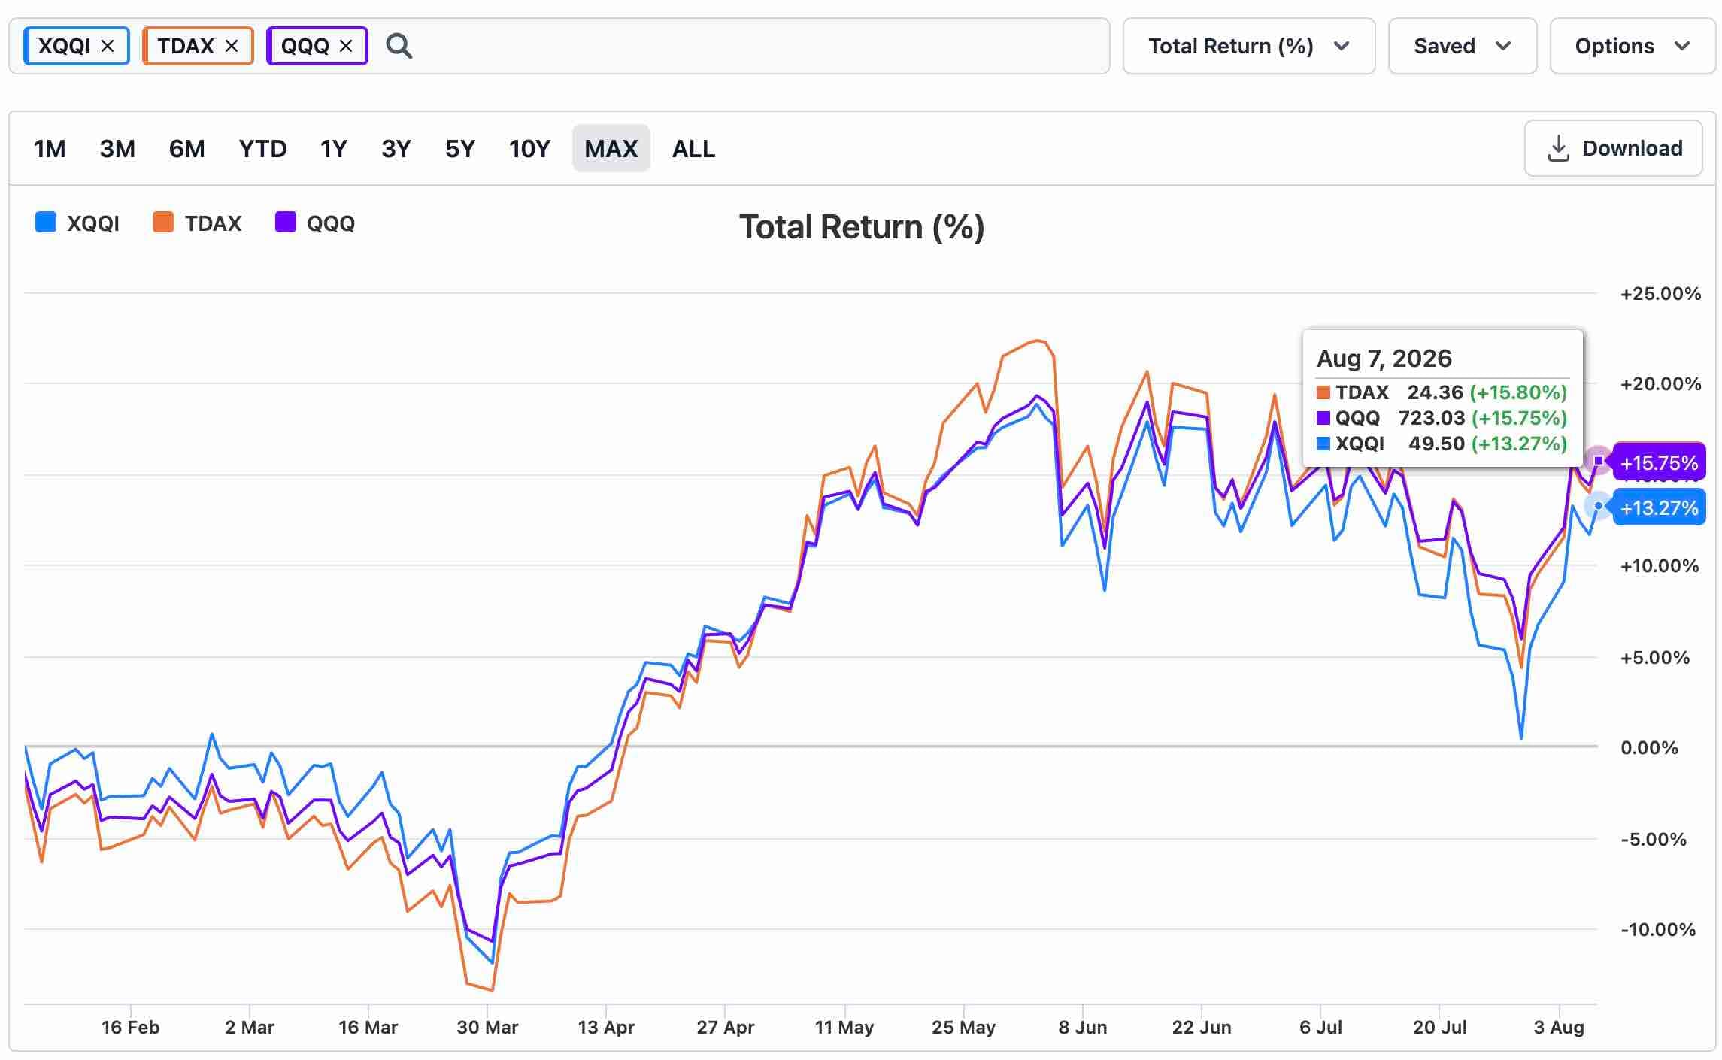The image size is (1722, 1060).
Task: Toggle the TDAX orange legend swatch
Action: coord(163,223)
